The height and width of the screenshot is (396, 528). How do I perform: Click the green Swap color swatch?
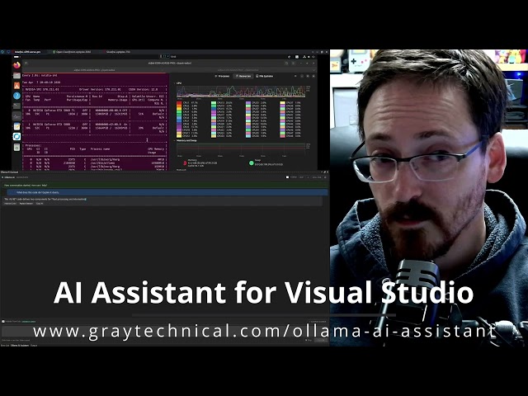coord(251,163)
